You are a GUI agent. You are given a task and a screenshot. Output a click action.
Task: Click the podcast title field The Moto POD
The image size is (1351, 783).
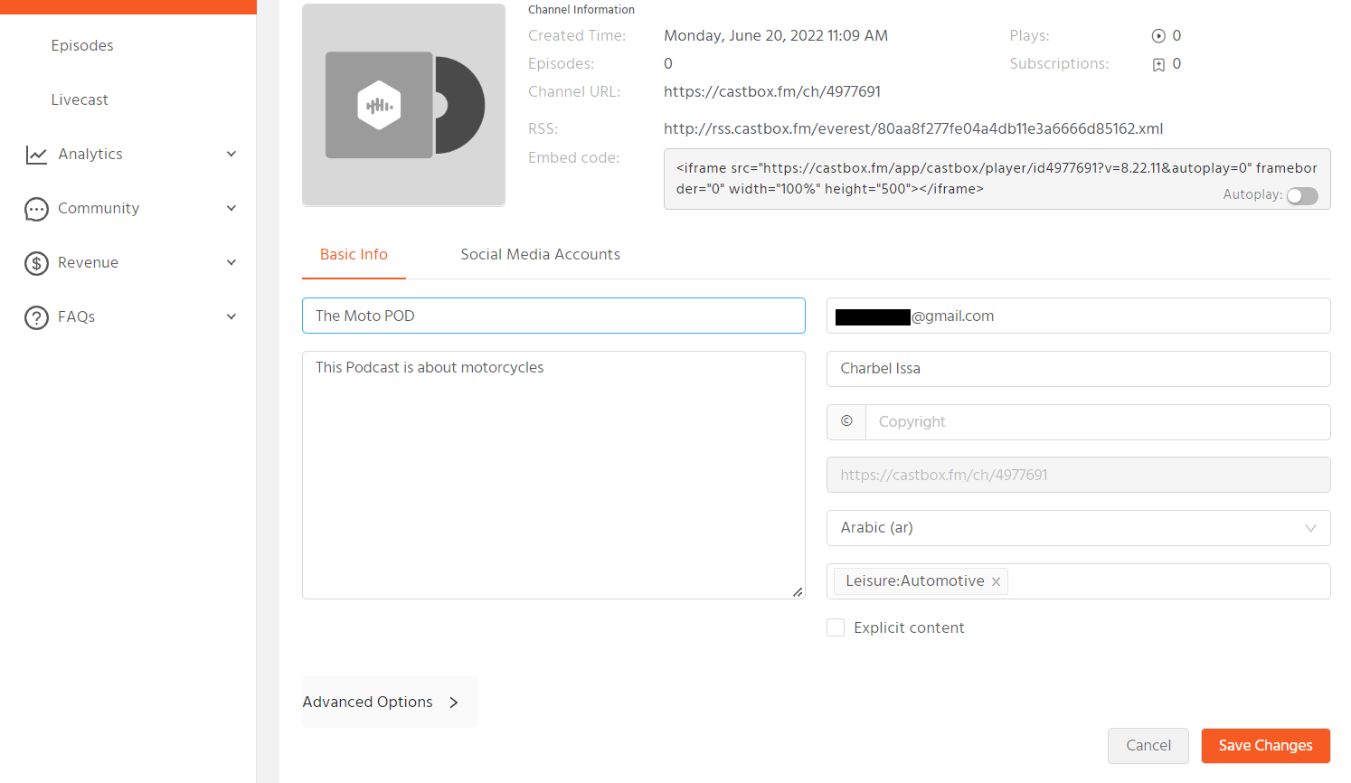tap(553, 316)
